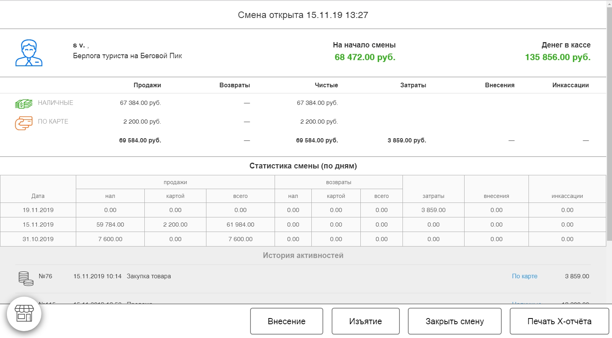Click the cashier avatar icon
This screenshot has width=612, height=338.
(x=29, y=53)
